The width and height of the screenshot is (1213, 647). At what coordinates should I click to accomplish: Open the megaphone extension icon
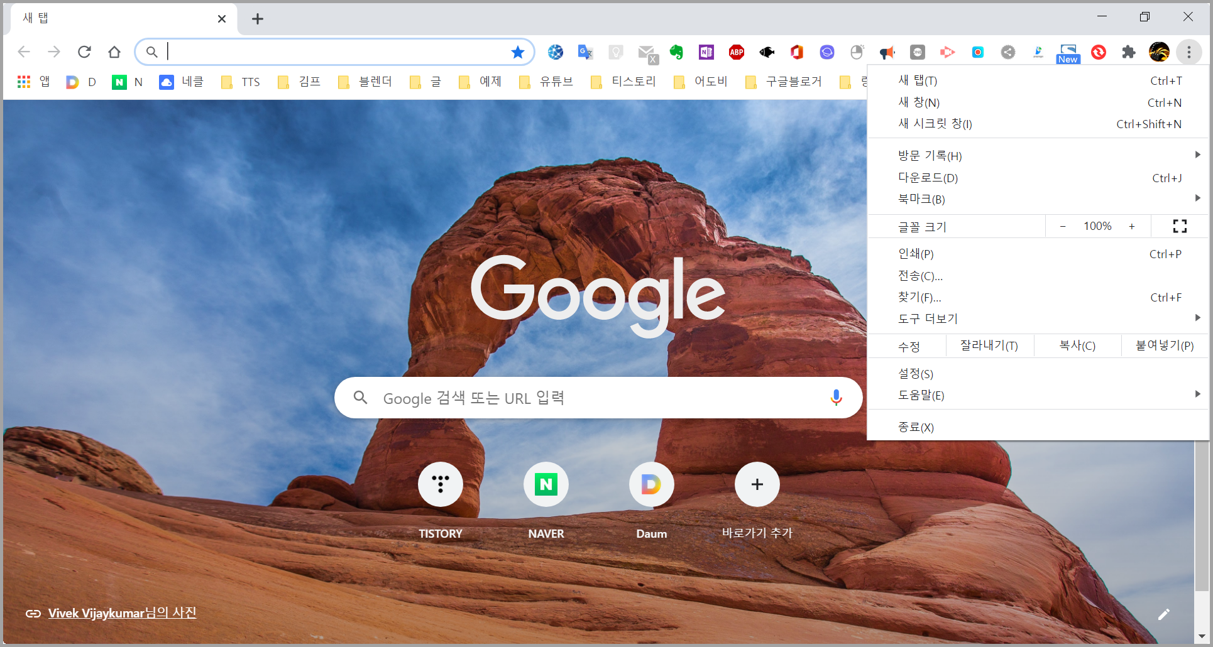pyautogui.click(x=887, y=52)
